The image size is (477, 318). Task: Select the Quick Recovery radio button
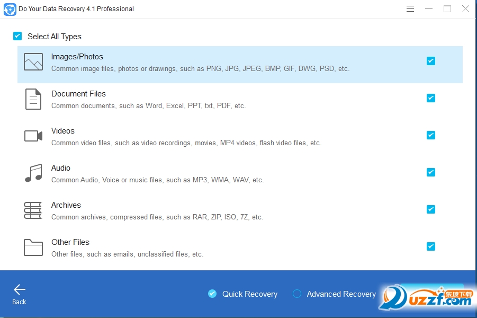click(212, 293)
